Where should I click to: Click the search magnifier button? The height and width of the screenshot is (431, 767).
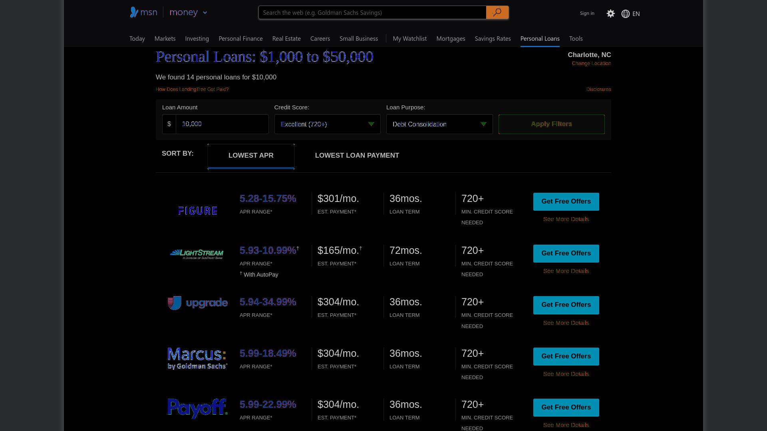point(497,12)
